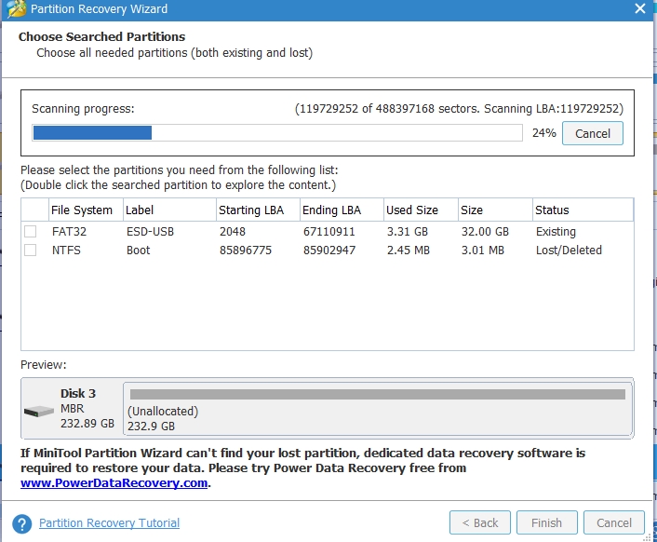This screenshot has width=657, height=542.
Task: Click the NTFS file system cell
Action: point(66,250)
